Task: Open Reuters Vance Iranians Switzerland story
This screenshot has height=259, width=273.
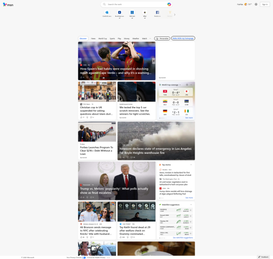Action: click(x=175, y=174)
